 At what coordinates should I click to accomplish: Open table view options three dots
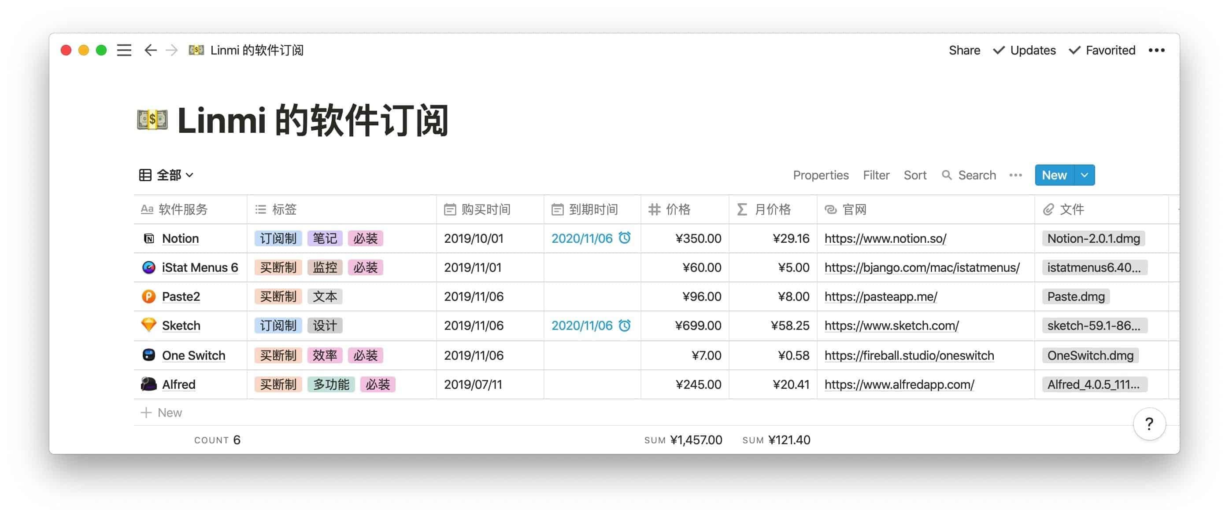tap(1016, 175)
